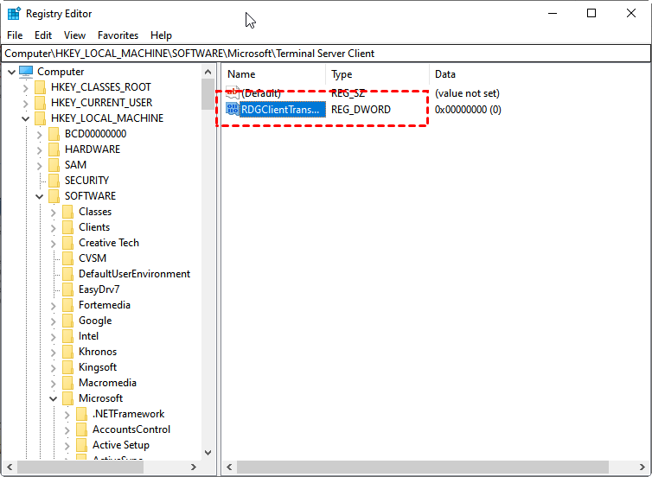This screenshot has width=652, height=477.
Task: Select the Macromedia folder icon
Action: (x=67, y=383)
